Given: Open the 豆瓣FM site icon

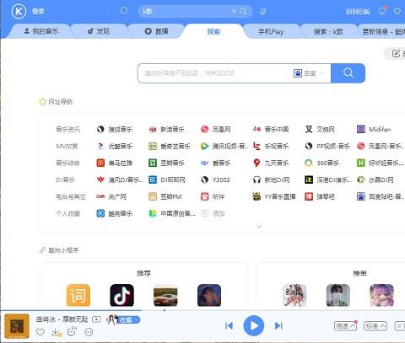Looking at the screenshot, I should [x=153, y=196].
